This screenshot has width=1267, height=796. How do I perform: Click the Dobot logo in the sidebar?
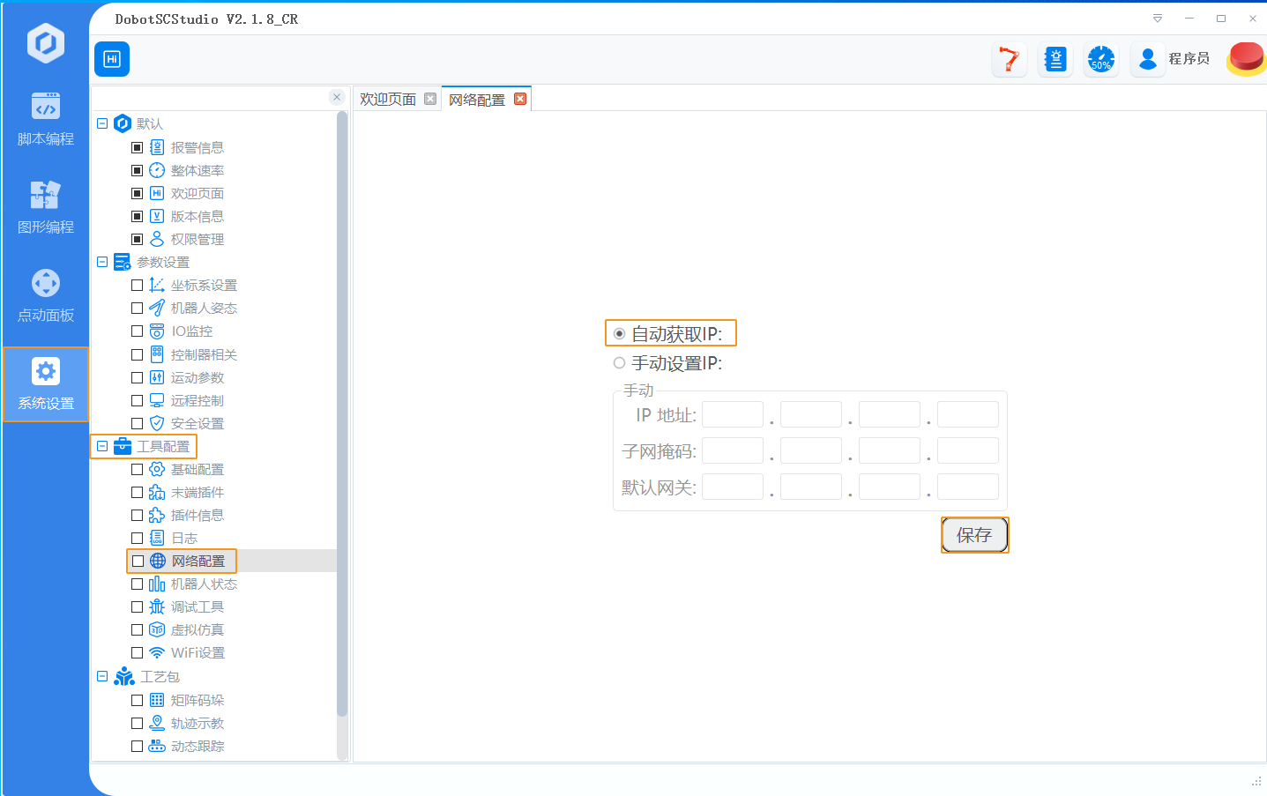pos(46,43)
